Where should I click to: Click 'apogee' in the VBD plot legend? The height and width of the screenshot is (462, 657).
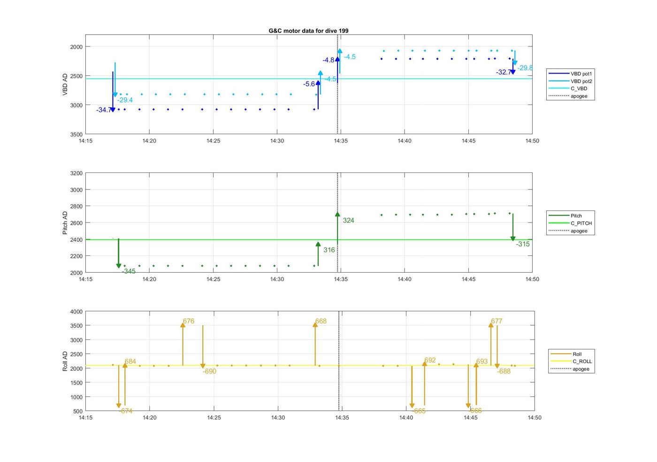[x=568, y=96]
